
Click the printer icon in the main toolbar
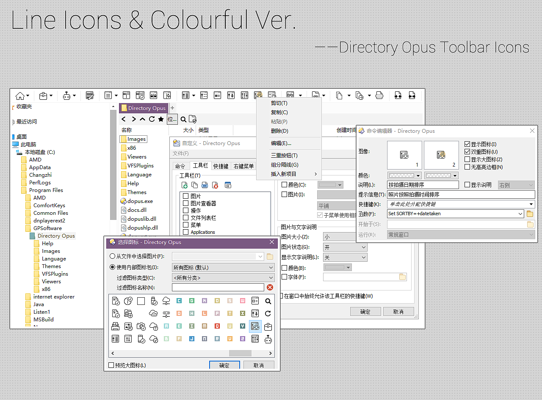tap(379, 96)
